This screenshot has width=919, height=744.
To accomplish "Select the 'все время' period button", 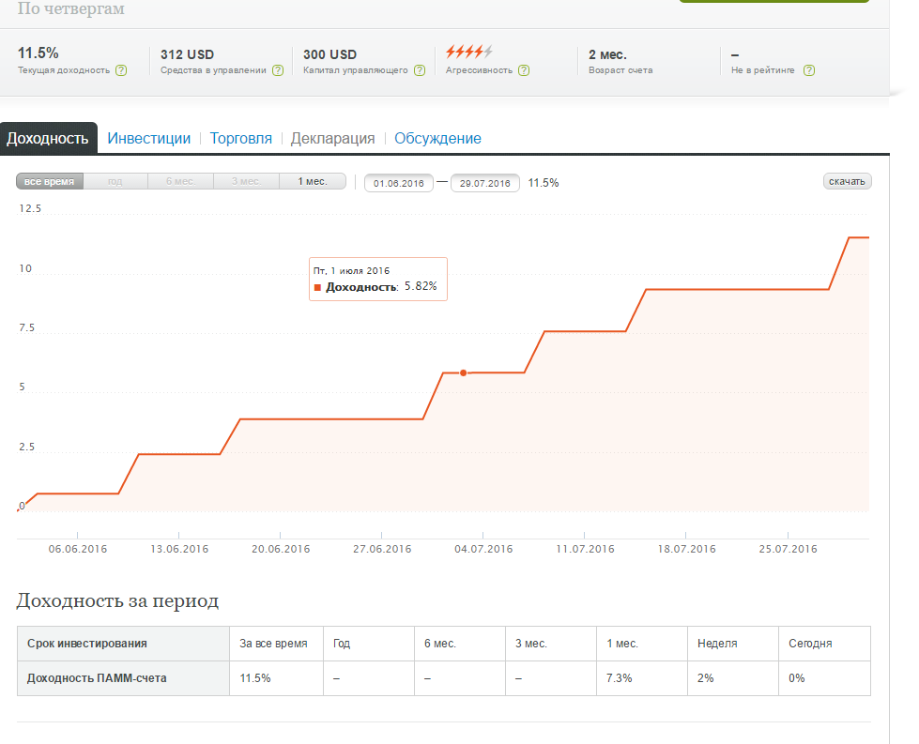I will point(49,182).
